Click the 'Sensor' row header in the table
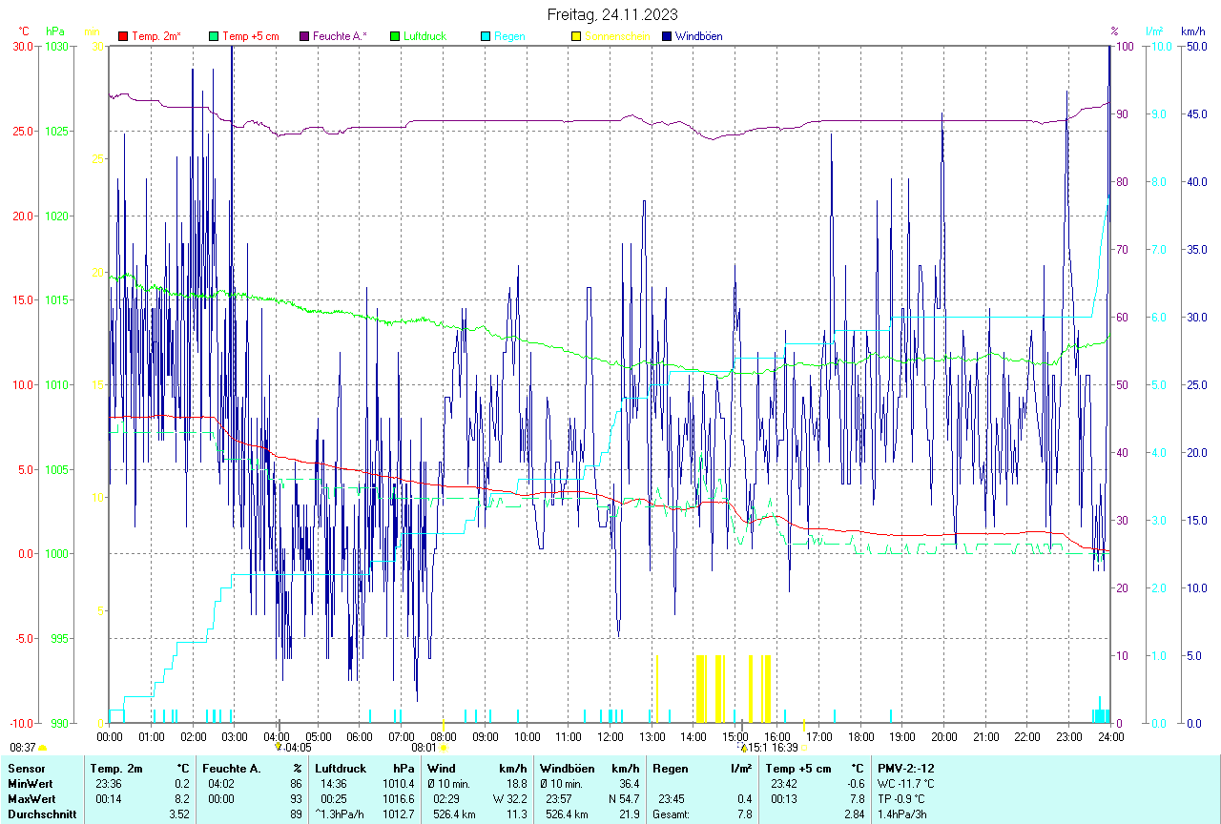The image size is (1221, 824). [x=26, y=769]
